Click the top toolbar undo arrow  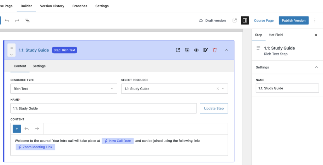(x=7, y=21)
